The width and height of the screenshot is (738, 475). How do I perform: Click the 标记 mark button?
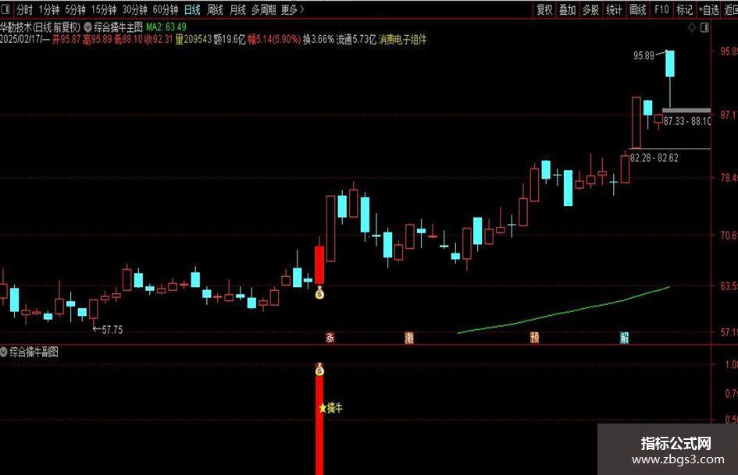click(684, 9)
